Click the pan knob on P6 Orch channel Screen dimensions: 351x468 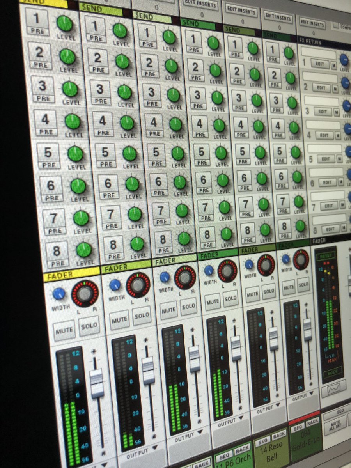click(227, 270)
